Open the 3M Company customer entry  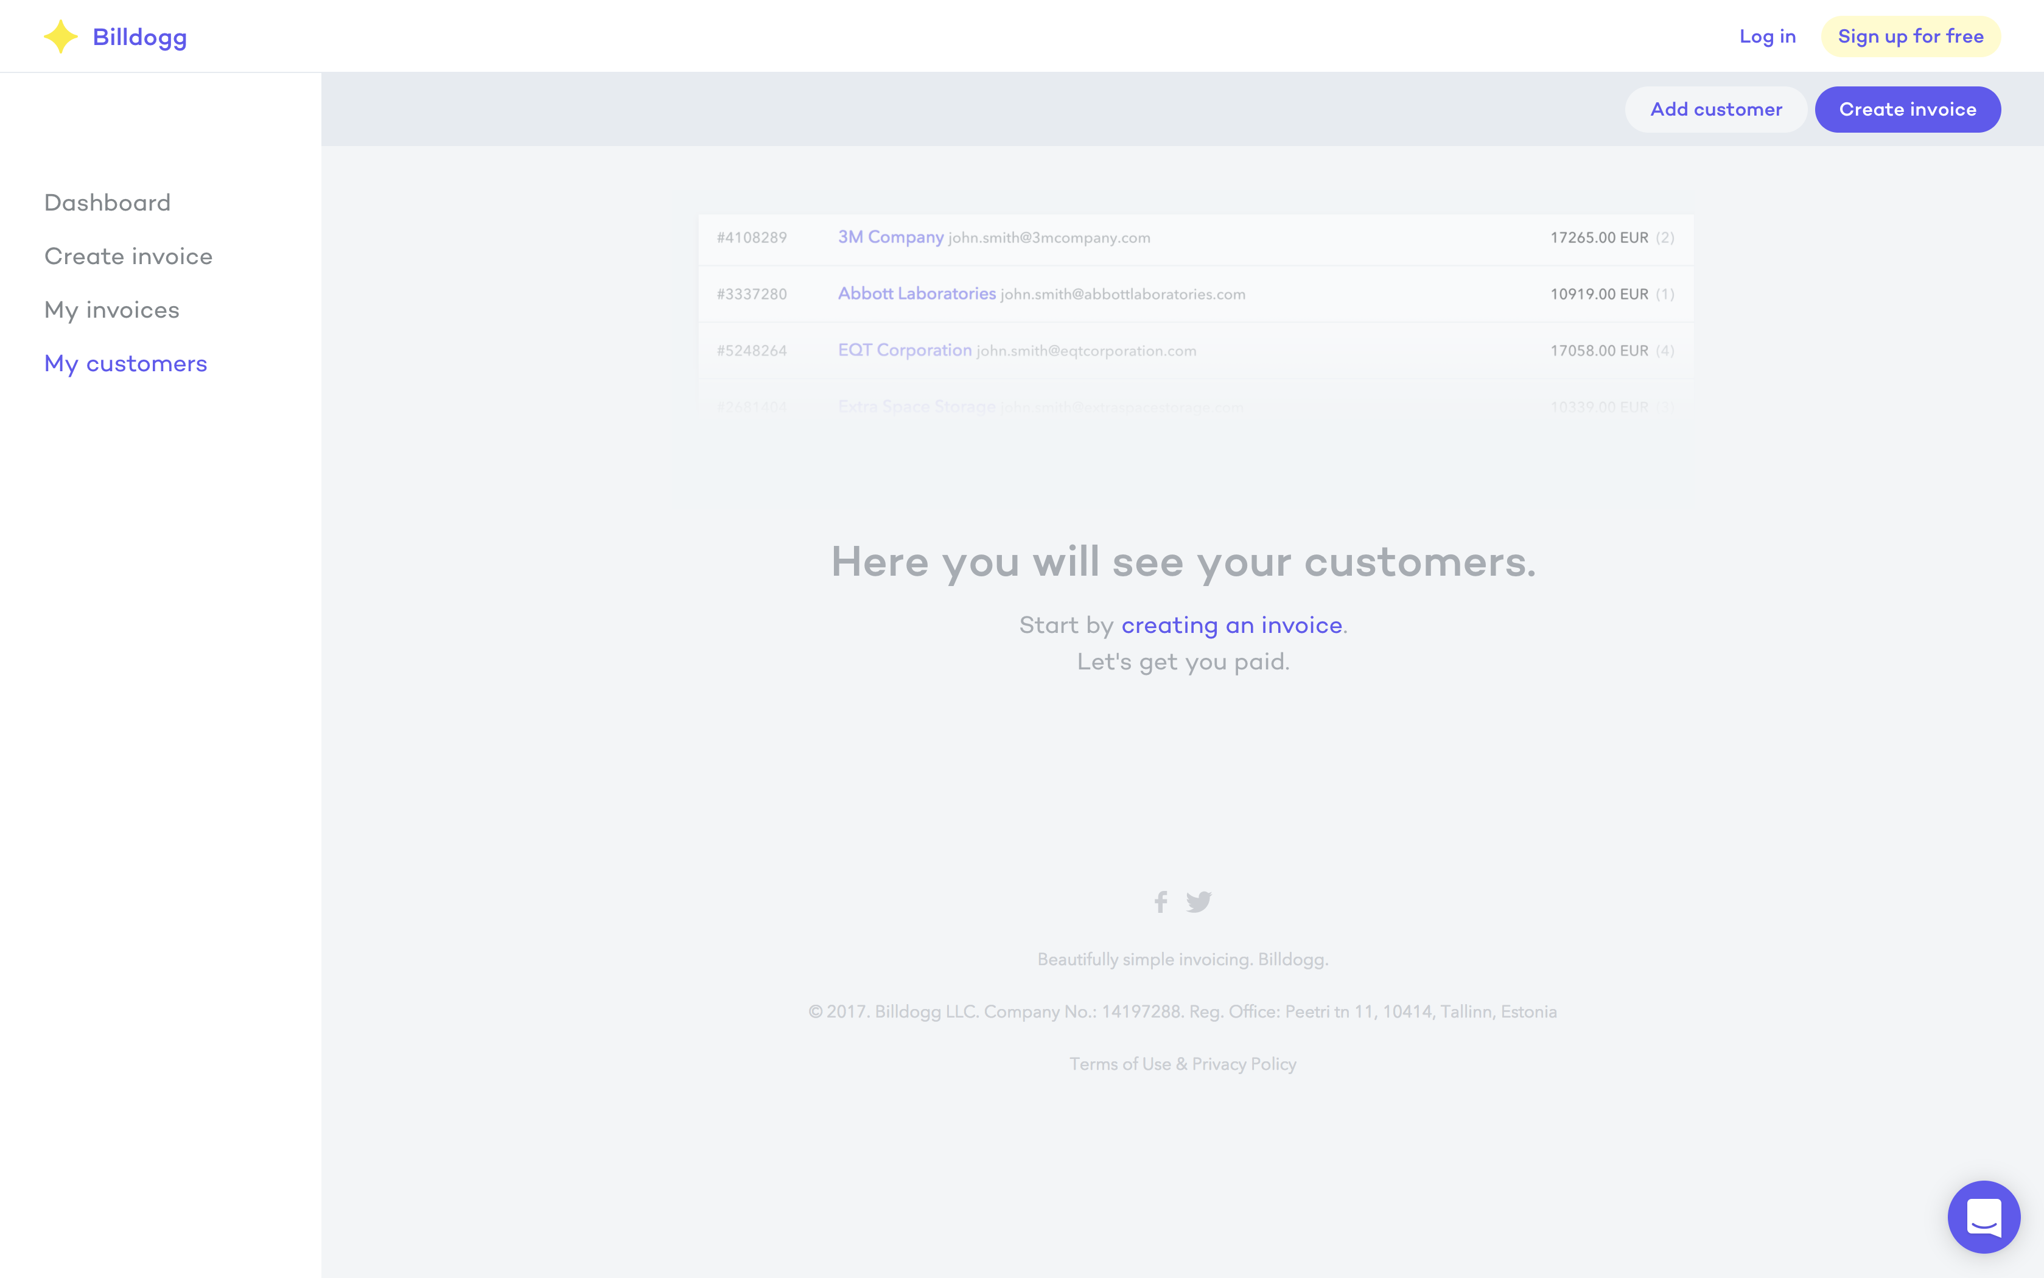890,237
